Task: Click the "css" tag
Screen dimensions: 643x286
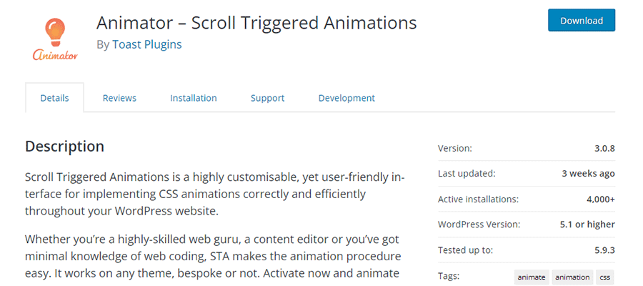Action: pos(605,277)
